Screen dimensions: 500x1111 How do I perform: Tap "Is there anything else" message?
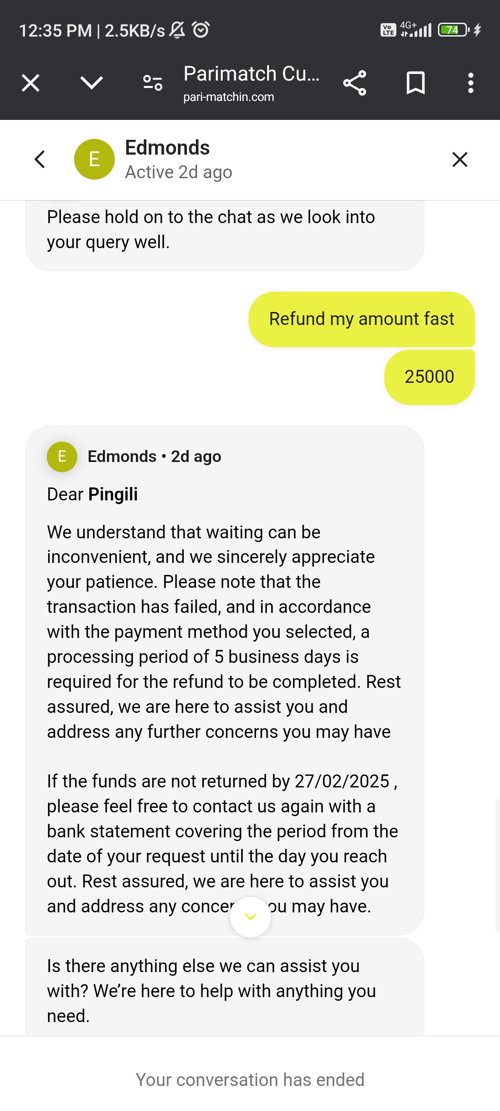[x=211, y=991]
